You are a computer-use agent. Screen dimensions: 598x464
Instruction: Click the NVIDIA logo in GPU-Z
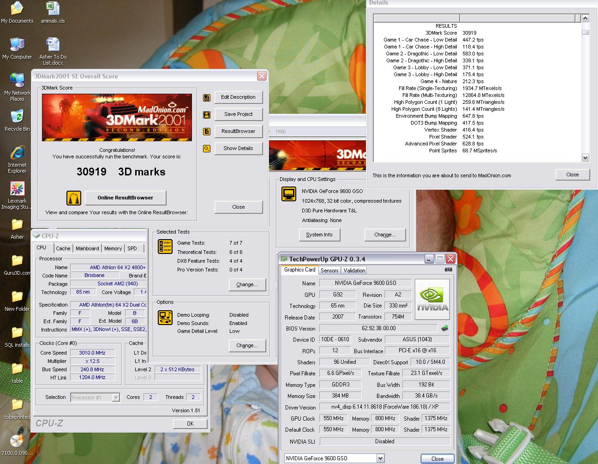(432, 299)
